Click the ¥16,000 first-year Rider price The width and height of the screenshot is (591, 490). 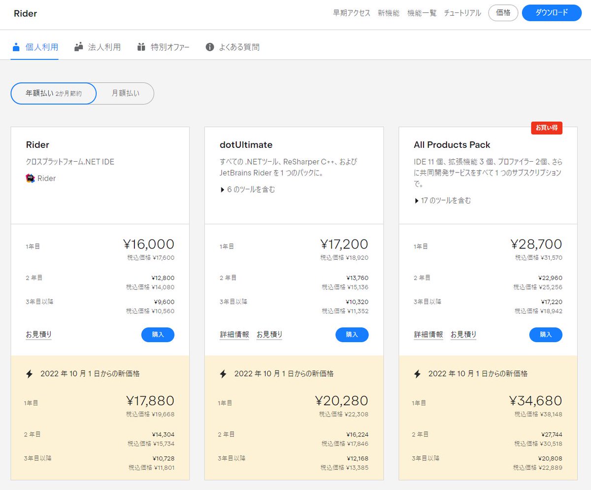[x=149, y=245]
